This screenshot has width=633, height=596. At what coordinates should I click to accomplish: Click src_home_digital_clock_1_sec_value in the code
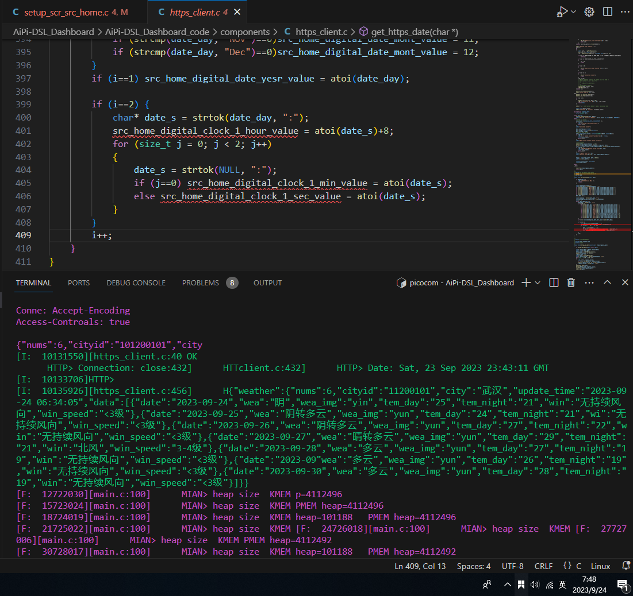[x=251, y=197]
